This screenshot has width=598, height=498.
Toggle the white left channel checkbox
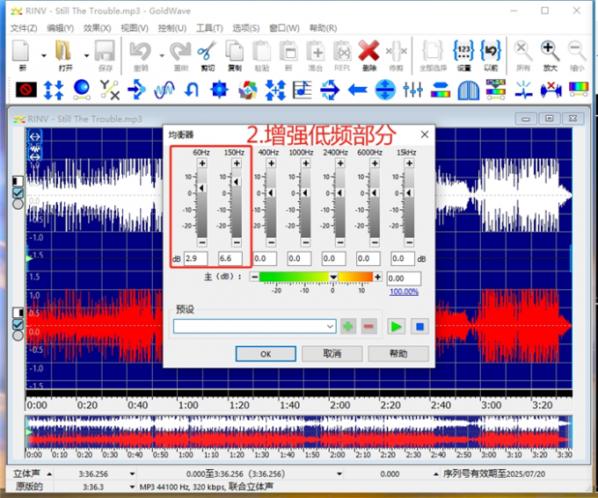click(x=18, y=193)
